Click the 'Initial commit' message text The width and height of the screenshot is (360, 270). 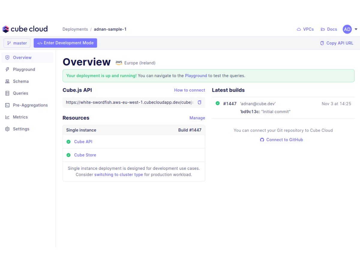[276, 112]
